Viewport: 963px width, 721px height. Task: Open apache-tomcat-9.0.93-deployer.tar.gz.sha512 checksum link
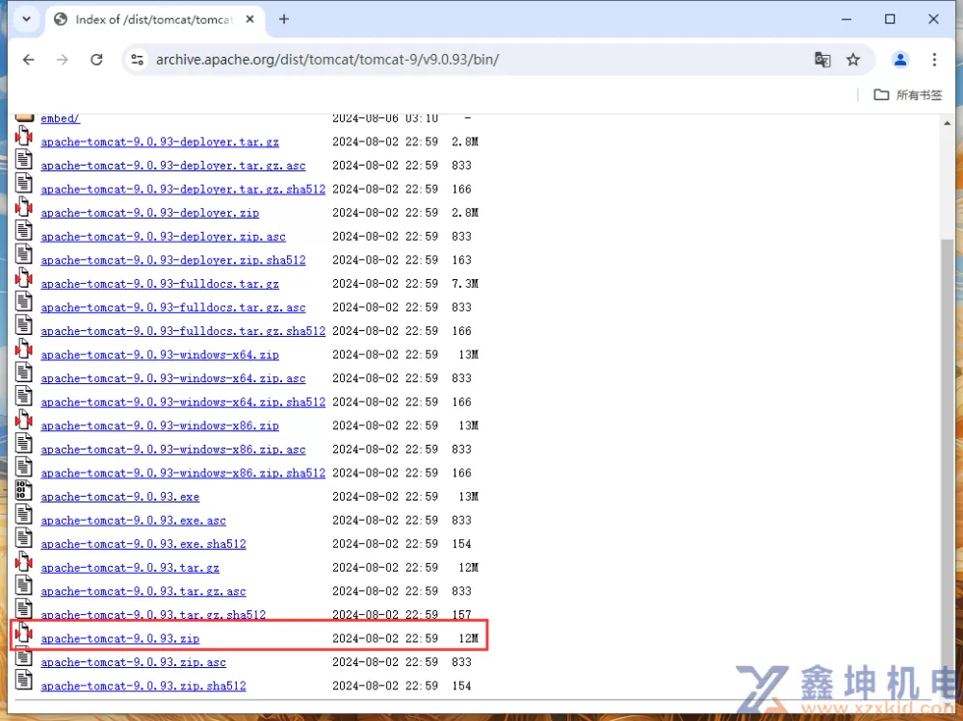pos(183,190)
